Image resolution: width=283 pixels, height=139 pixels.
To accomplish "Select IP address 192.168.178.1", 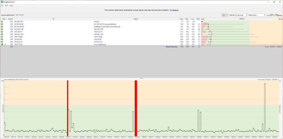I will [19, 22].
